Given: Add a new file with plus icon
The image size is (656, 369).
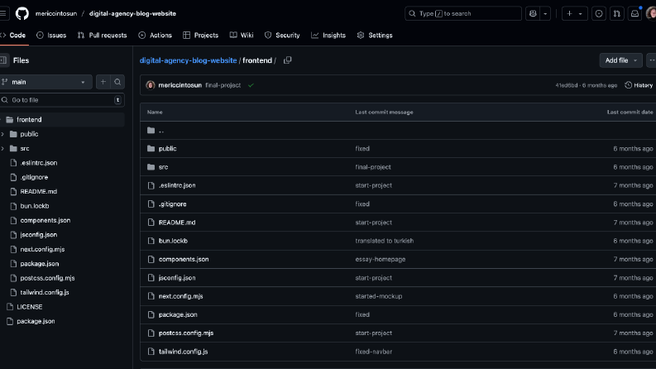Looking at the screenshot, I should click(103, 82).
